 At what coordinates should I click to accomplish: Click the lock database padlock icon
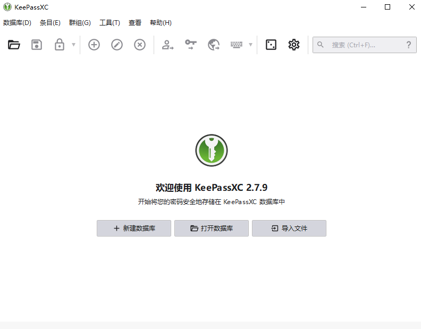coord(60,45)
